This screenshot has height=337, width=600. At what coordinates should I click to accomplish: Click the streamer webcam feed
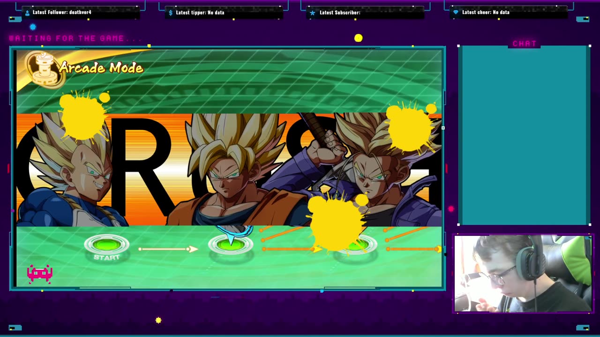[523, 274]
